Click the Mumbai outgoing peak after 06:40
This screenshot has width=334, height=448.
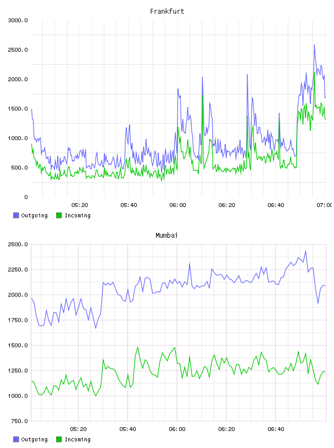[x=305, y=251]
